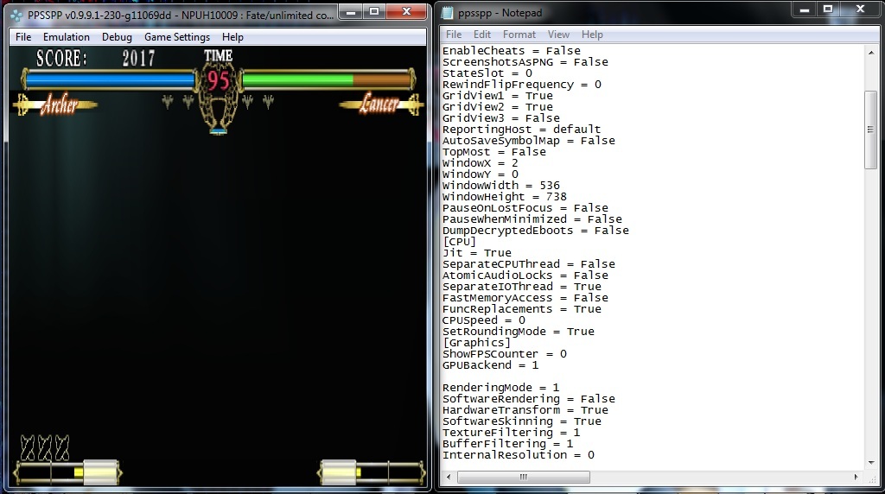Click the Notepad horizontal scrollbar right arrow

tap(856, 477)
